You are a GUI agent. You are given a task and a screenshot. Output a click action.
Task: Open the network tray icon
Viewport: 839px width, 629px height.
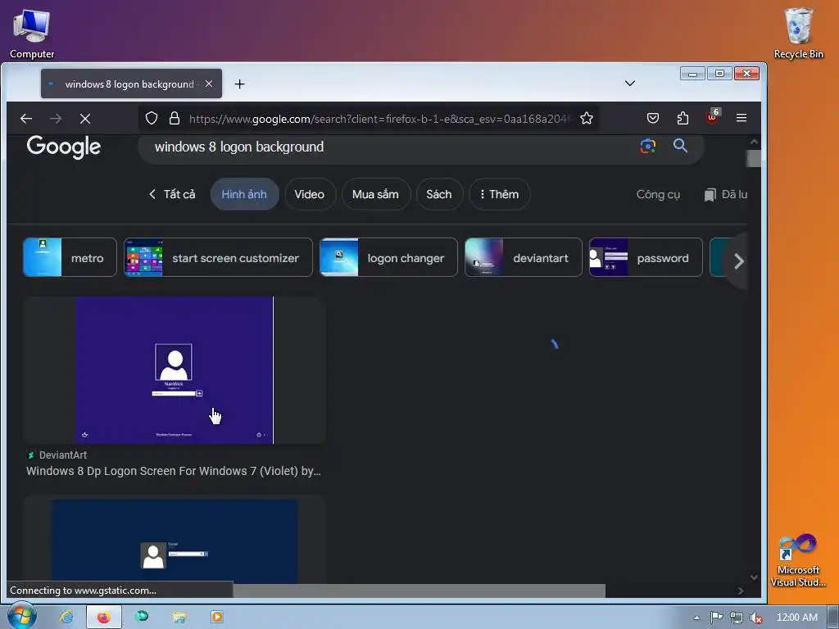pyautogui.click(x=737, y=618)
